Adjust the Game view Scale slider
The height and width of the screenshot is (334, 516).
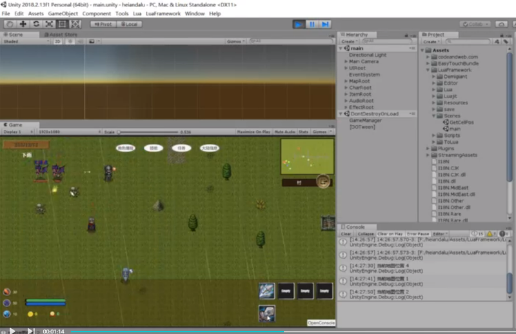(148, 132)
